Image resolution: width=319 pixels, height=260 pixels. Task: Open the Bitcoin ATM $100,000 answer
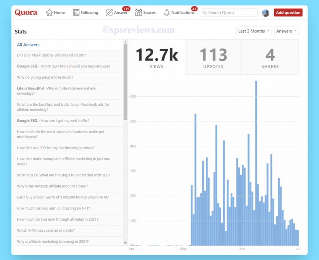click(69, 198)
